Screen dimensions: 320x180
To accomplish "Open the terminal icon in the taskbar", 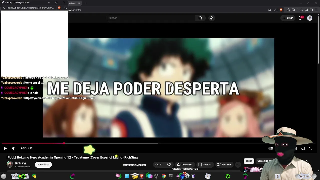I will click(x=171, y=176).
